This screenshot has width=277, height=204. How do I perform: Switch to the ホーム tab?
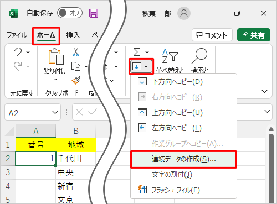click(46, 35)
